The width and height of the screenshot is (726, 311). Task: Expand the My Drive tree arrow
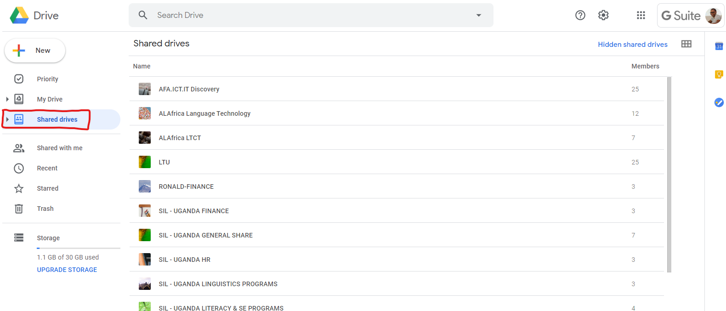(7, 99)
